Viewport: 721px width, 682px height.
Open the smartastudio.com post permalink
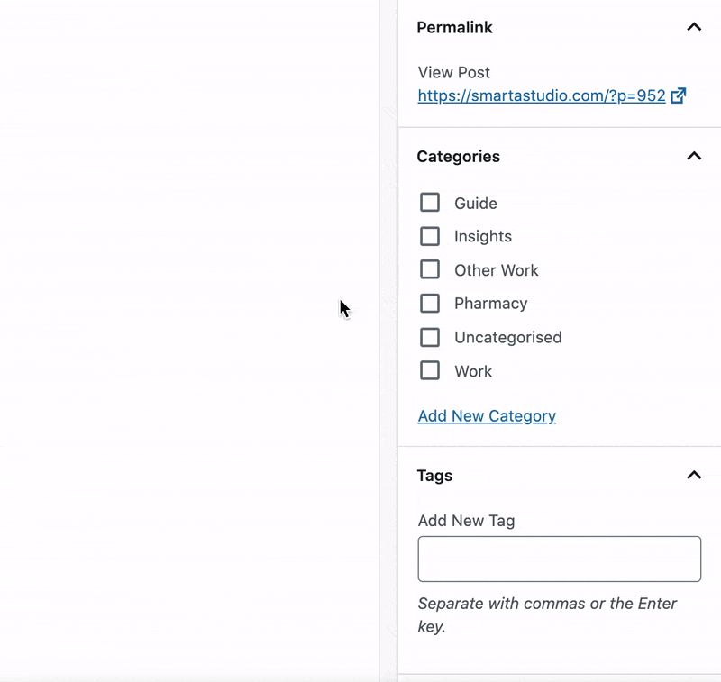[542, 95]
